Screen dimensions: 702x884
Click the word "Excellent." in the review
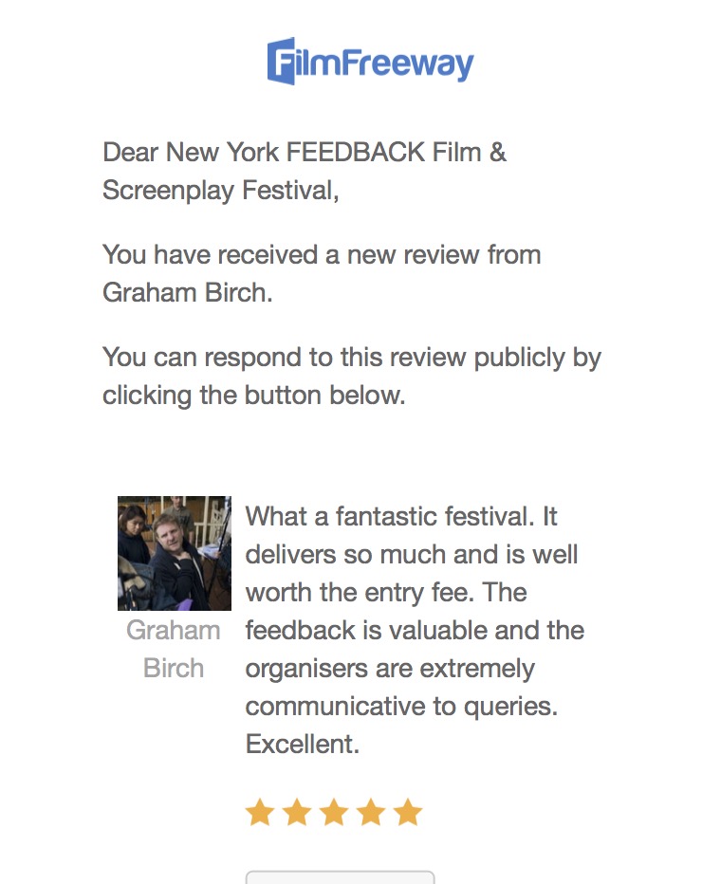pyautogui.click(x=303, y=745)
